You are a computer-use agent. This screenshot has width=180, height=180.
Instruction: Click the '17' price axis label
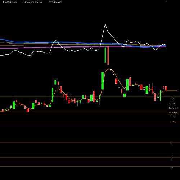click(x=173, y=116)
